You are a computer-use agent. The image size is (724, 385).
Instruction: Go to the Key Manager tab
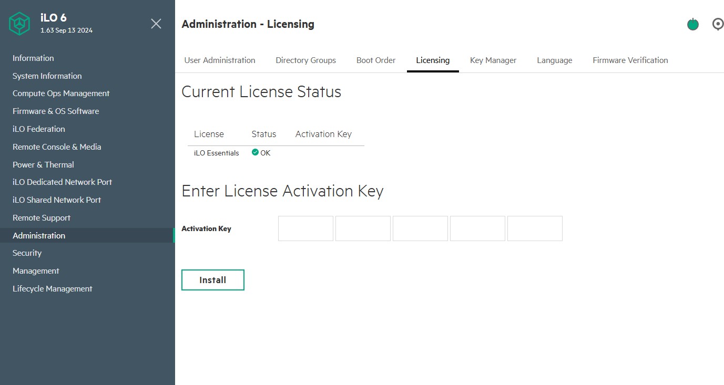tap(493, 60)
